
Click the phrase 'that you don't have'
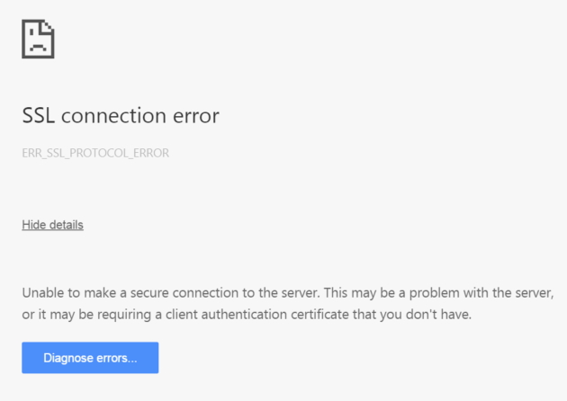click(x=412, y=315)
